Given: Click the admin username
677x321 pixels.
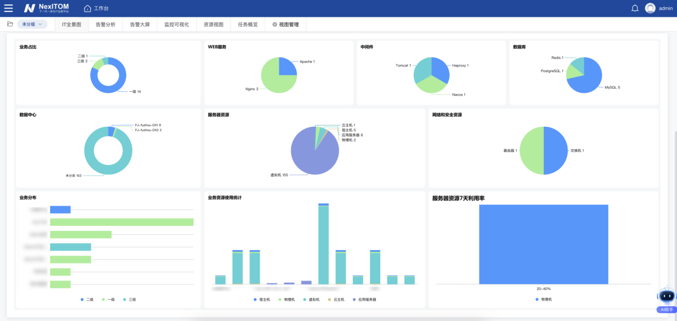Looking at the screenshot, I should point(666,8).
